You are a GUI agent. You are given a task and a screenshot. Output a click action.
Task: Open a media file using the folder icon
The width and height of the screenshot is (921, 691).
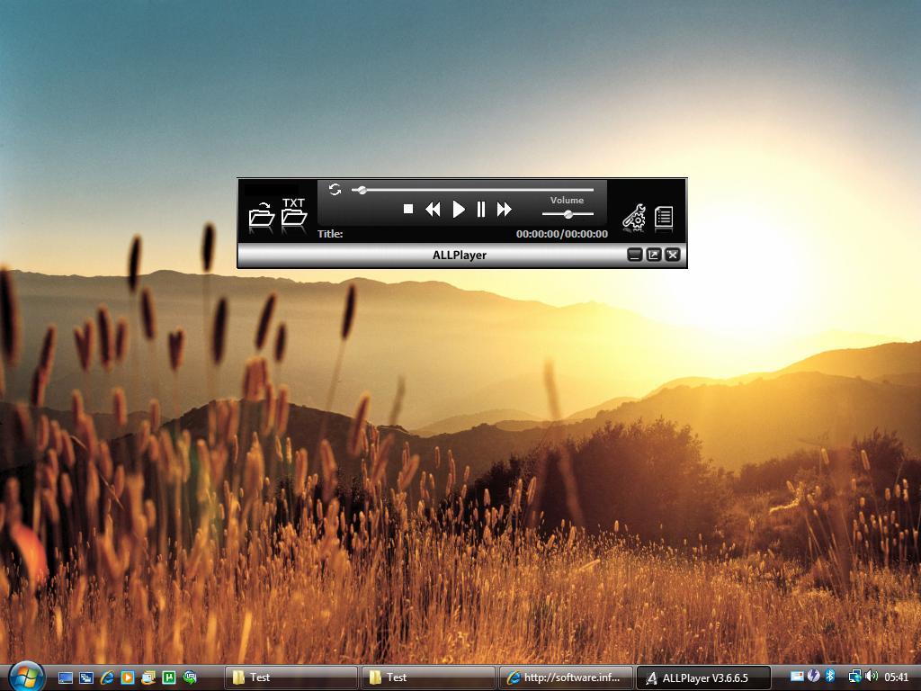(x=262, y=217)
